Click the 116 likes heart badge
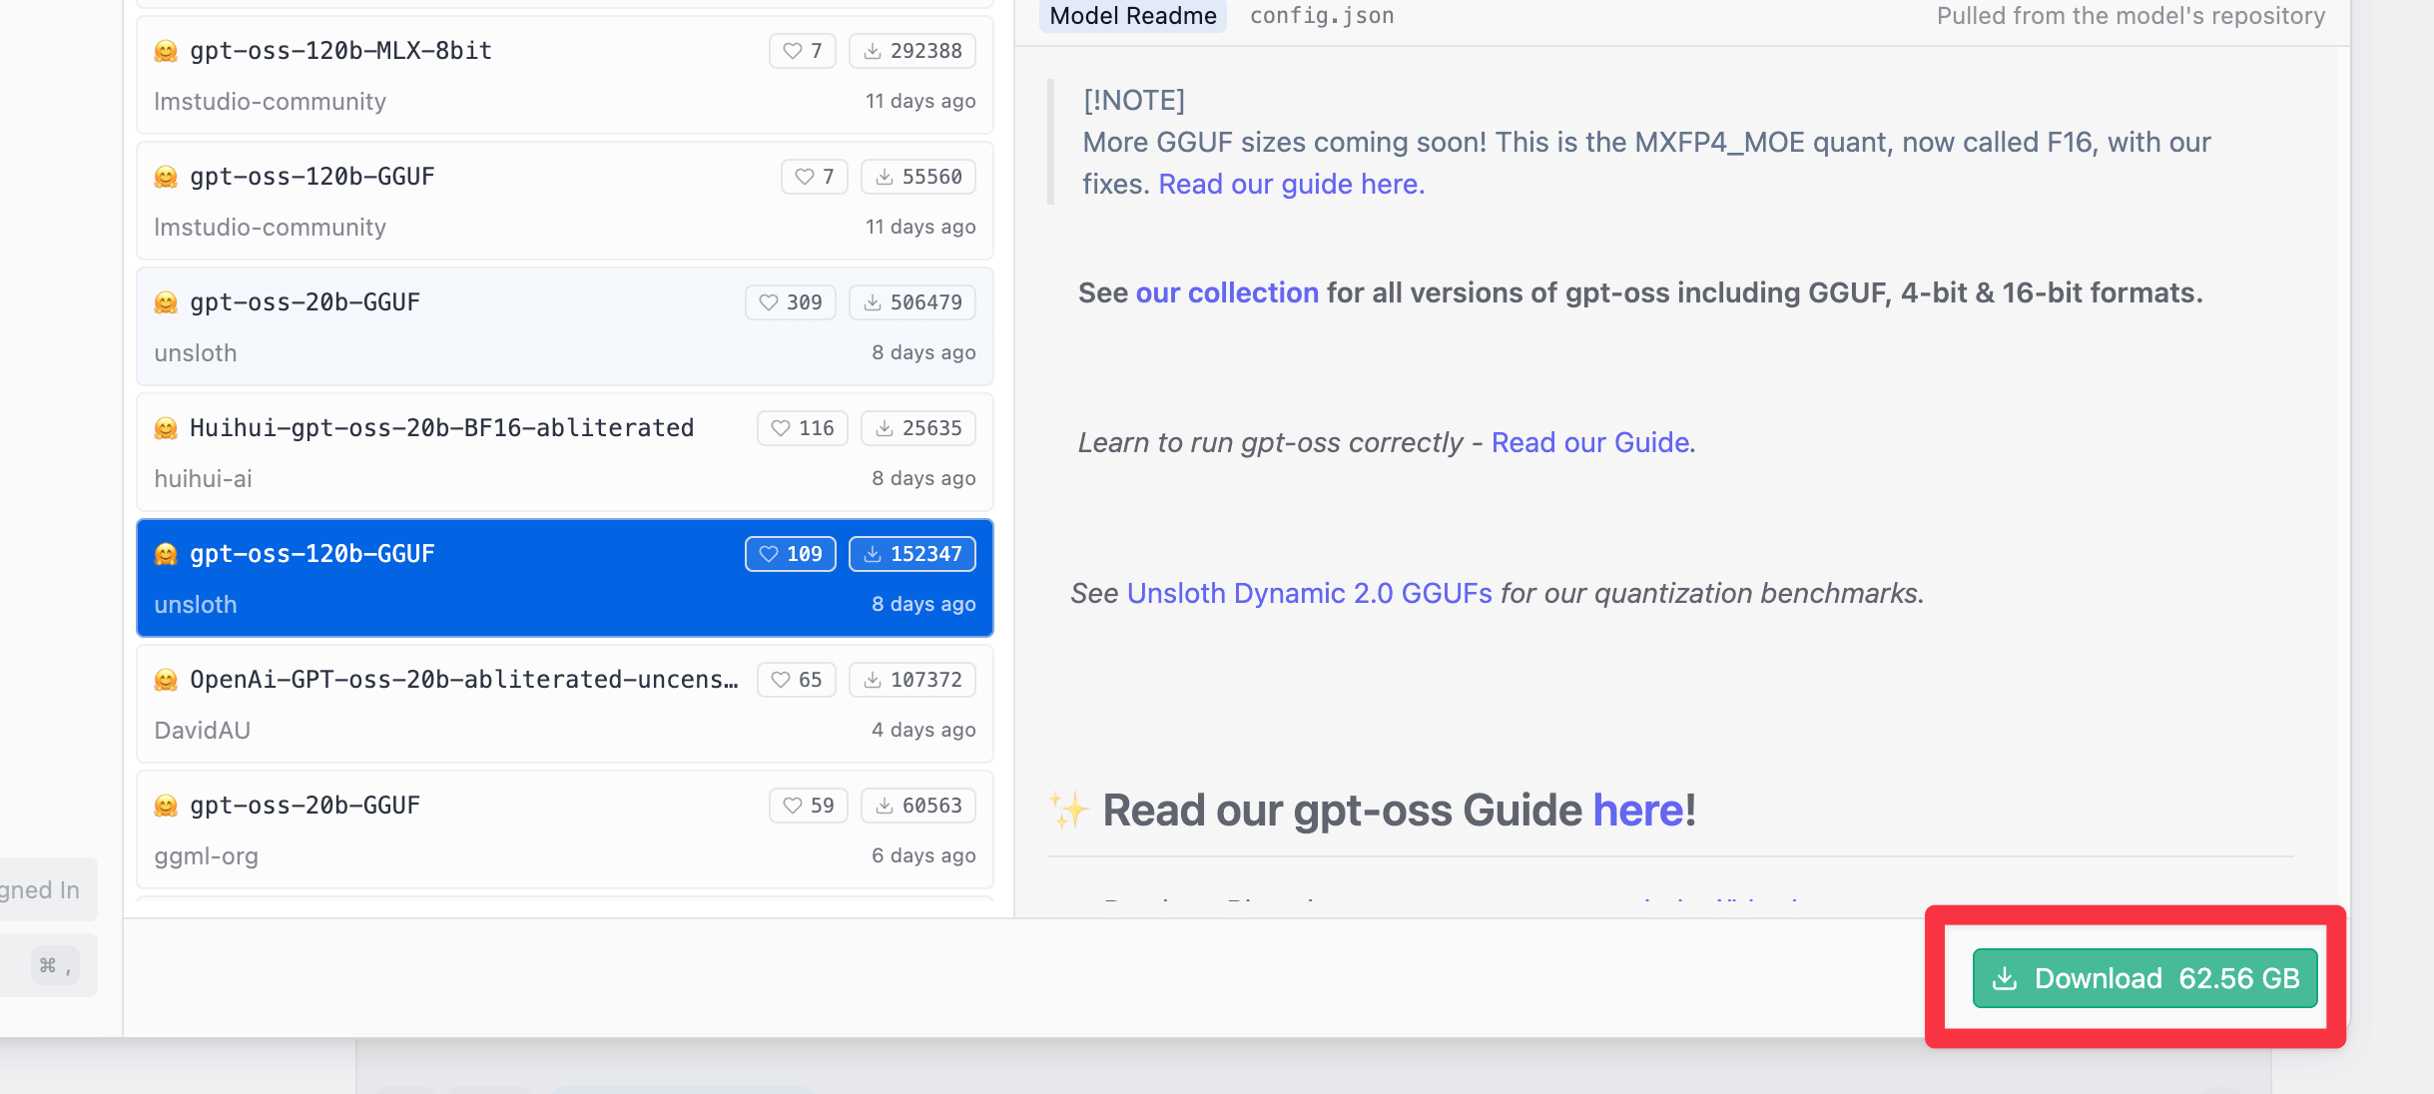Screen dimensions: 2434x1094 [802, 428]
